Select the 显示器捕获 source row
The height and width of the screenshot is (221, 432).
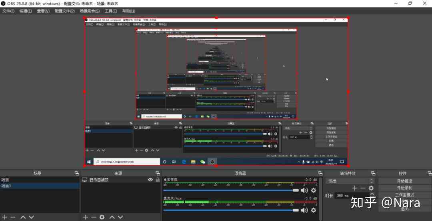120,180
